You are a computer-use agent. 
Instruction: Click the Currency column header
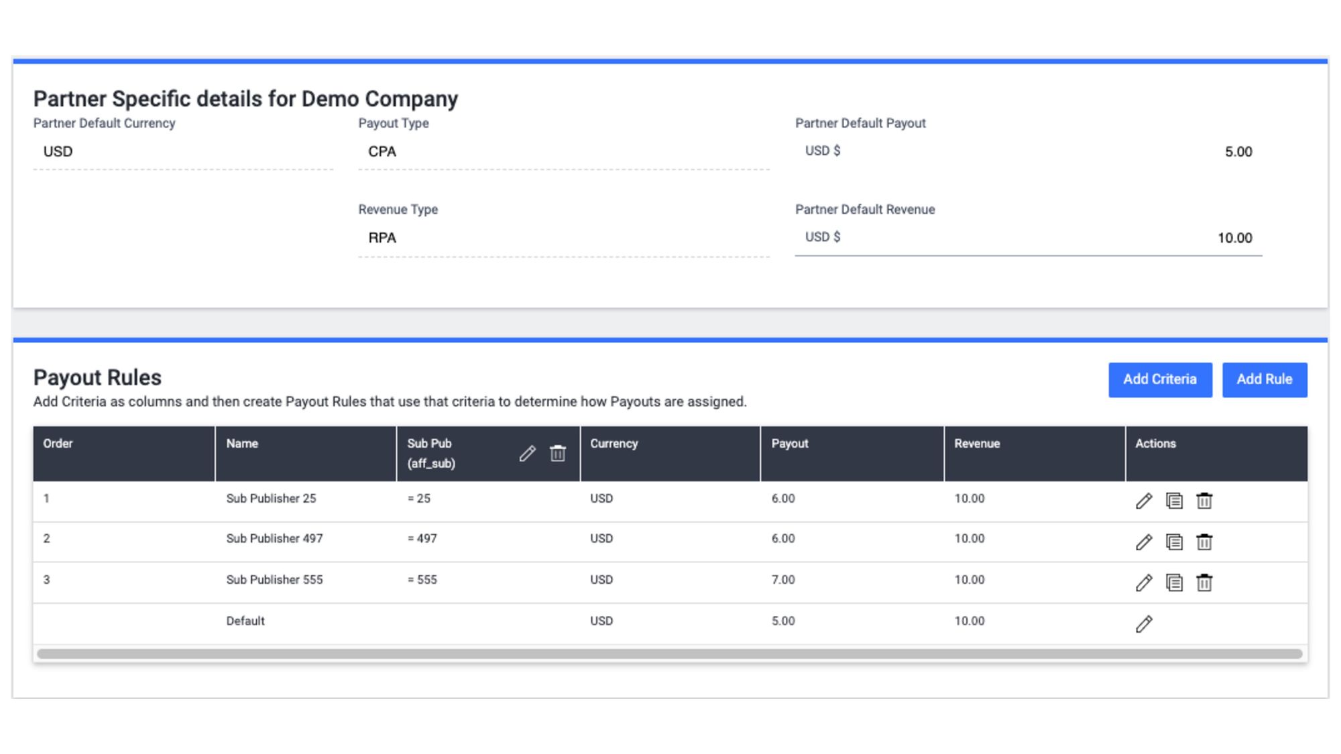[x=670, y=454]
